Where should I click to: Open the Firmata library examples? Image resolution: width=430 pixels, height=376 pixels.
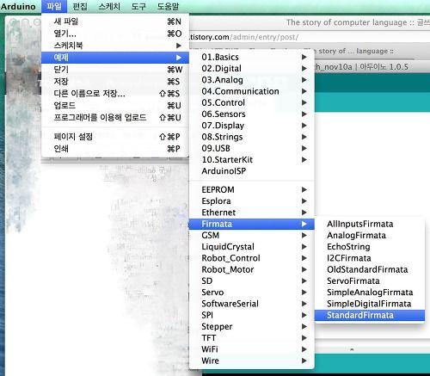coord(252,224)
